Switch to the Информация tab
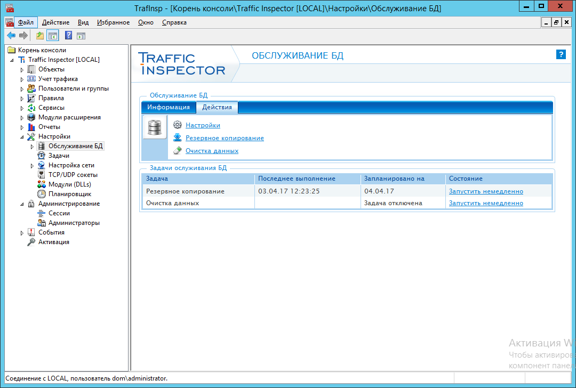The image size is (576, 388). [x=169, y=107]
